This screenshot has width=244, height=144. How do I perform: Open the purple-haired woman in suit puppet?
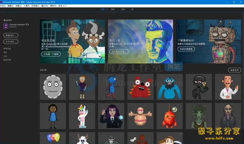pyautogui.click(x=111, y=116)
